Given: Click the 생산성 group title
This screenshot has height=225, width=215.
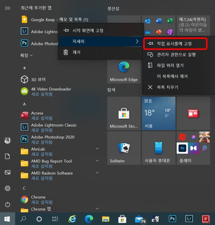Looking at the screenshot, I should 114,9.
